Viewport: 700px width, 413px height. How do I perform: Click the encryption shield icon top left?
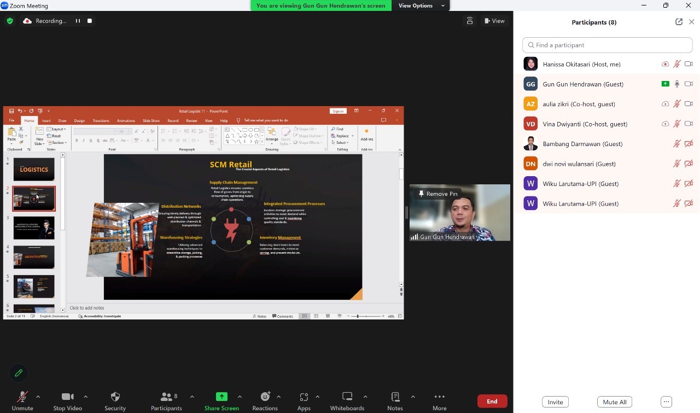point(10,21)
